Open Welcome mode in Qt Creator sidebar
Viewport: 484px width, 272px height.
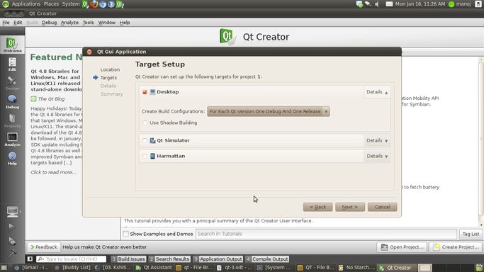(x=12, y=45)
